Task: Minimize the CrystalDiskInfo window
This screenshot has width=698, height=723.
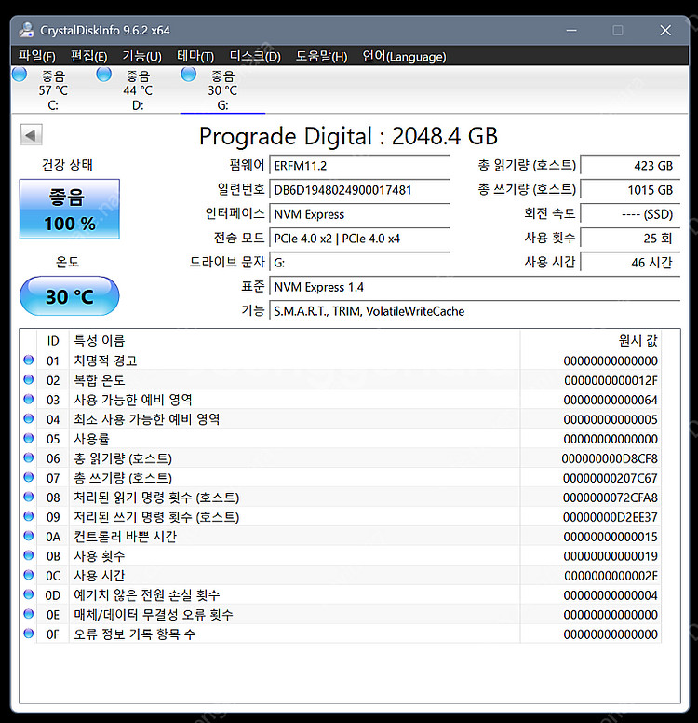Action: (571, 31)
